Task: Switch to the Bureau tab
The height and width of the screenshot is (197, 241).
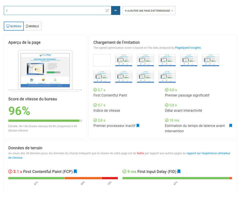Action: point(14,26)
